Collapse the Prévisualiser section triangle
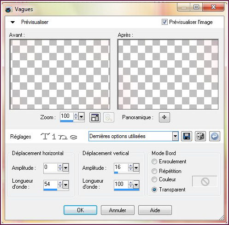 point(12,22)
